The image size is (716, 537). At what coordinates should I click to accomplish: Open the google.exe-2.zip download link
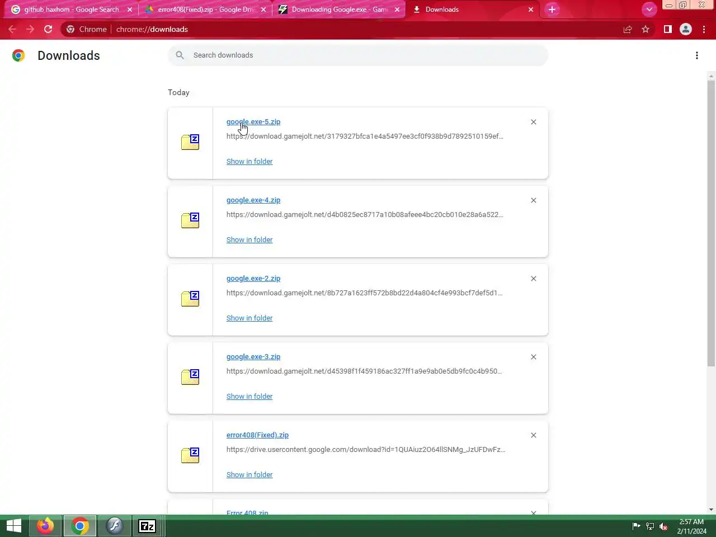(x=253, y=278)
